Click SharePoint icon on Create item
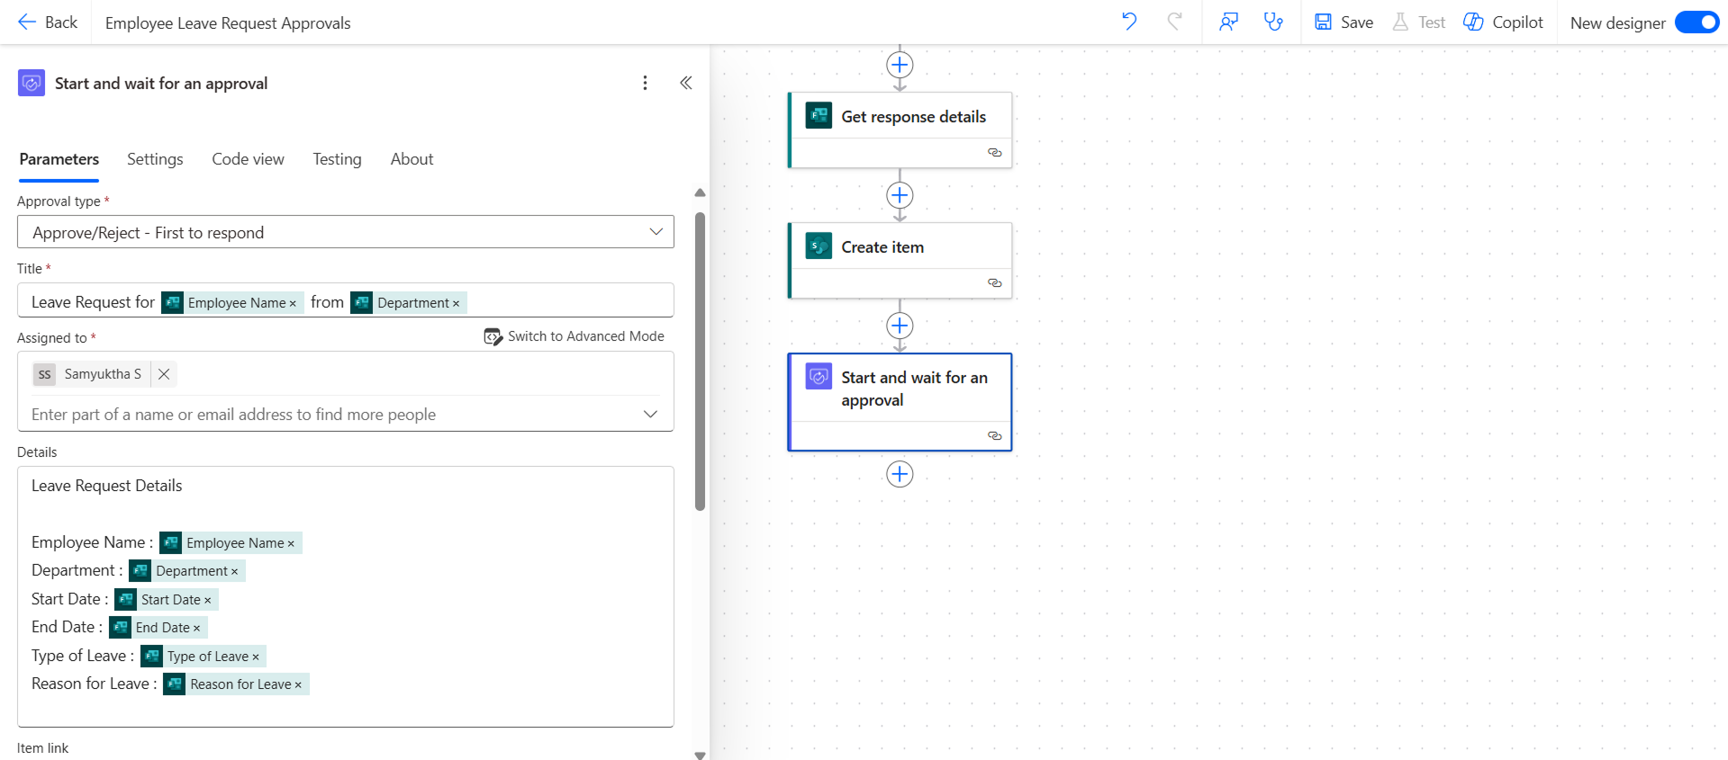Image resolution: width=1728 pixels, height=760 pixels. coord(819,246)
